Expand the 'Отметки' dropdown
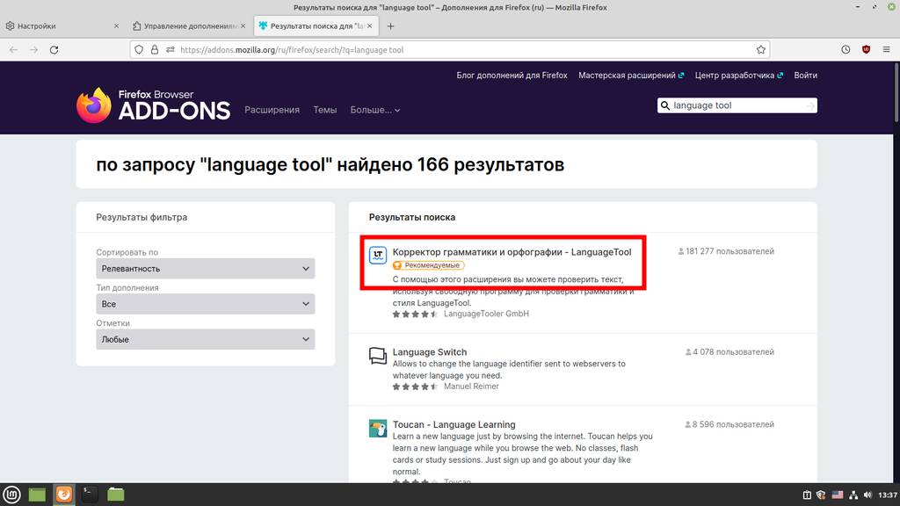900x506 pixels. (x=205, y=339)
